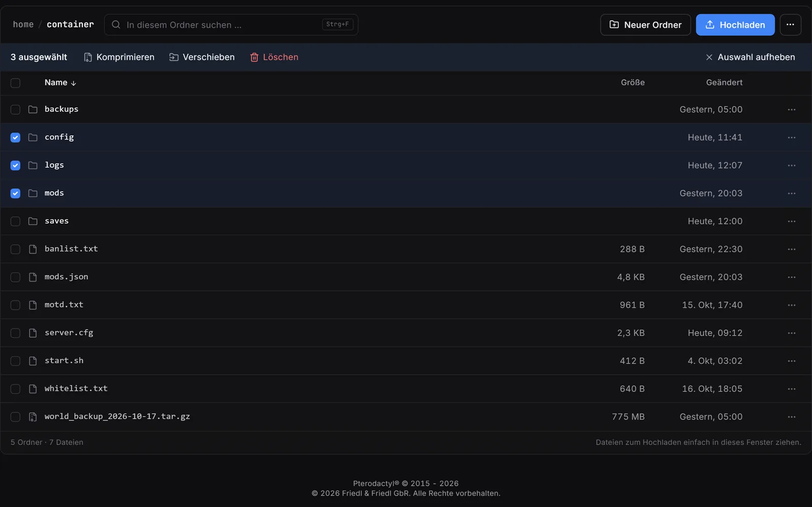812x507 pixels.
Task: Uncheck the logs folder checkbox
Action: [x=15, y=165]
